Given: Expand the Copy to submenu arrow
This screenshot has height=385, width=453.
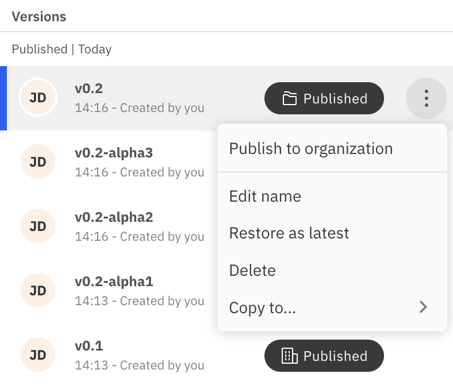Looking at the screenshot, I should (424, 307).
